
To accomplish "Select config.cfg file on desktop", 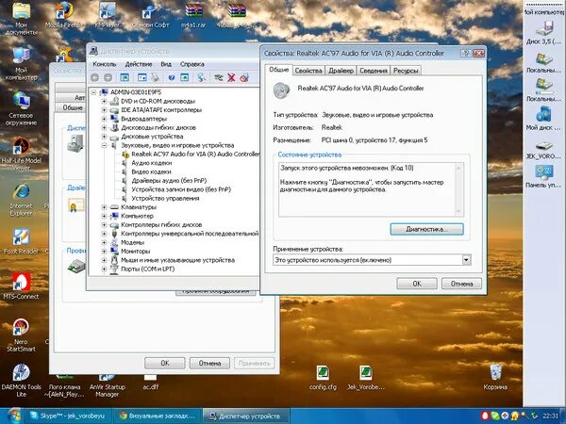I will tap(323, 378).
